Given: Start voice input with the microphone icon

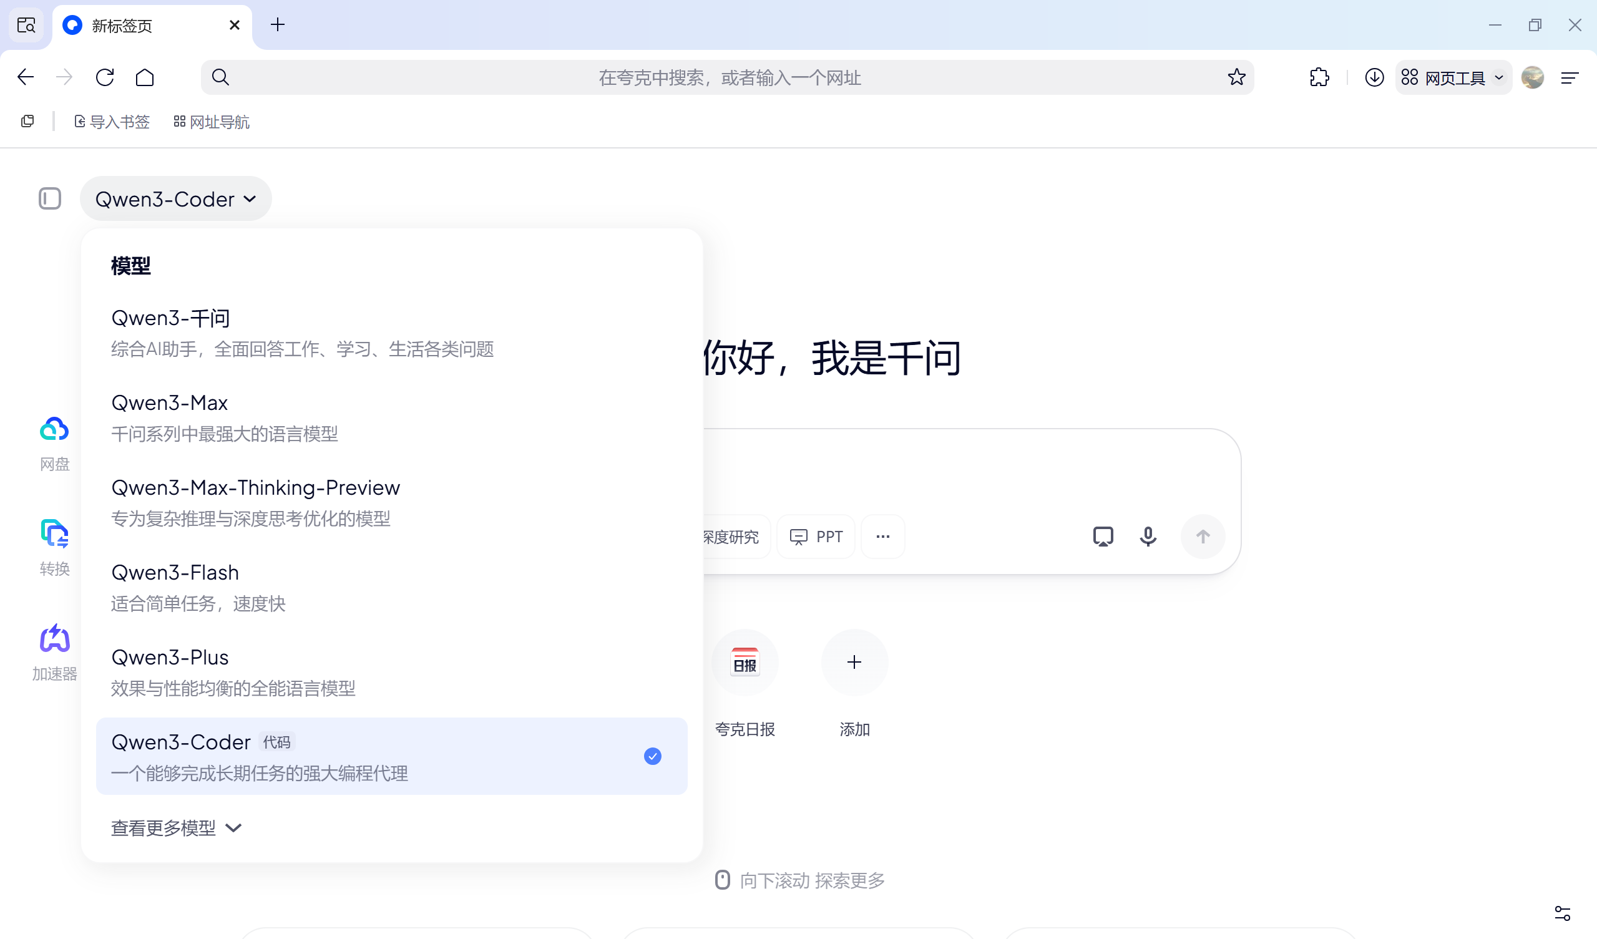Looking at the screenshot, I should [x=1148, y=536].
